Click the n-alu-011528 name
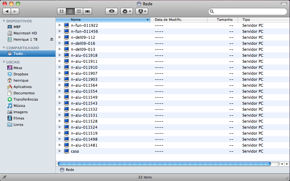The image size is (290, 181). pos(84,121)
